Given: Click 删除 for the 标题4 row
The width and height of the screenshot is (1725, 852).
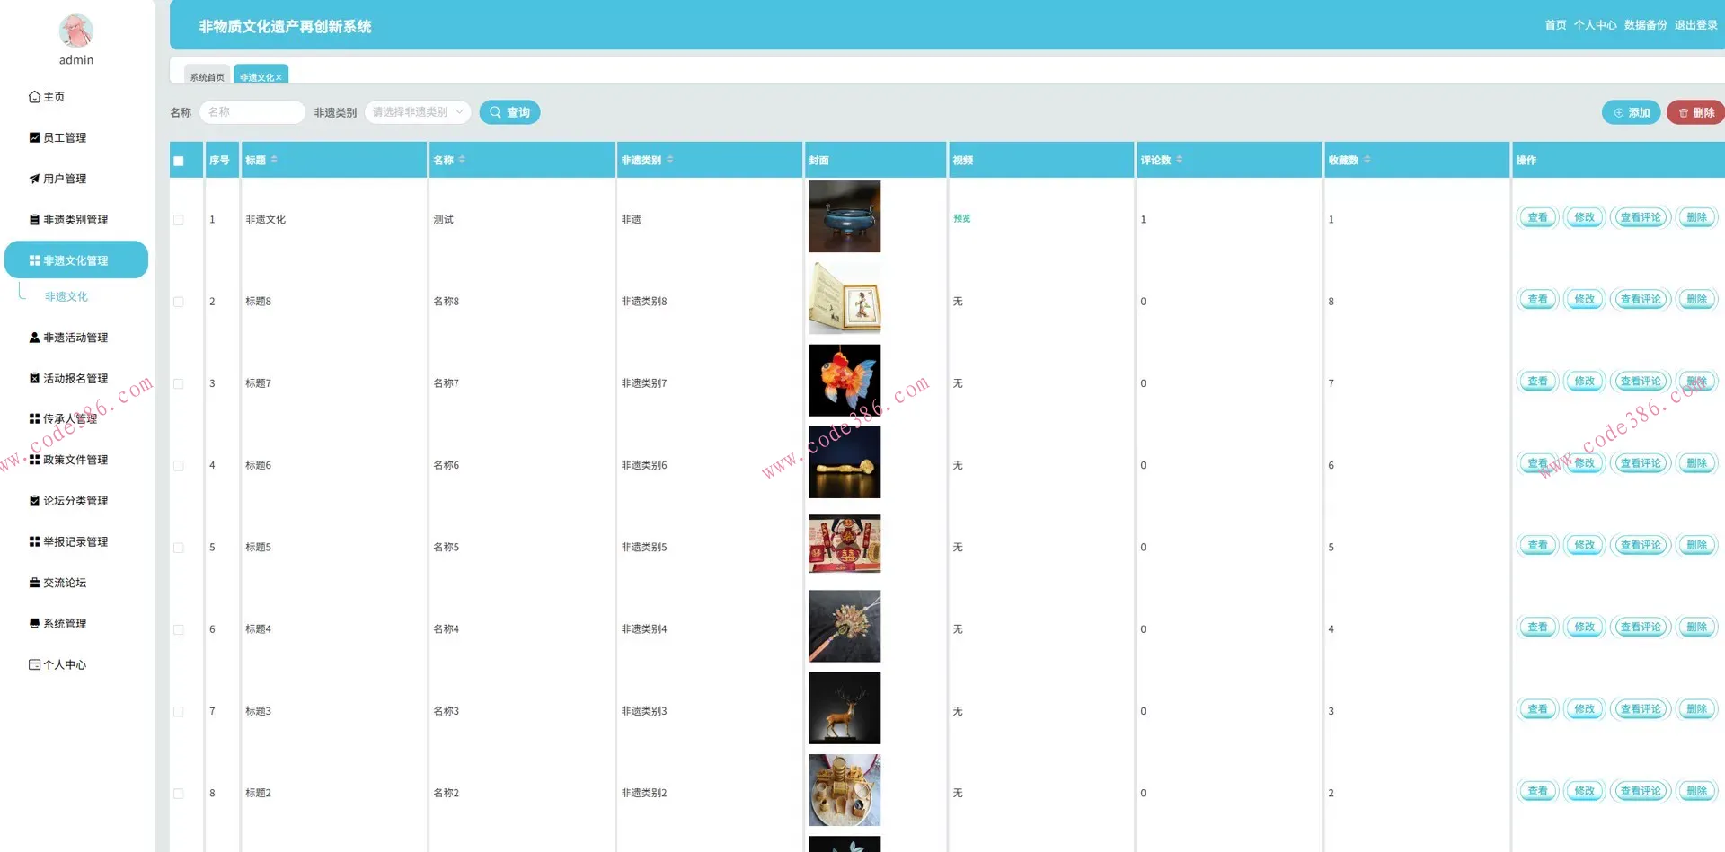Looking at the screenshot, I should pyautogui.click(x=1697, y=628).
